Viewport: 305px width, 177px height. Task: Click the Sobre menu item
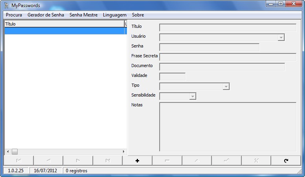pyautogui.click(x=138, y=15)
